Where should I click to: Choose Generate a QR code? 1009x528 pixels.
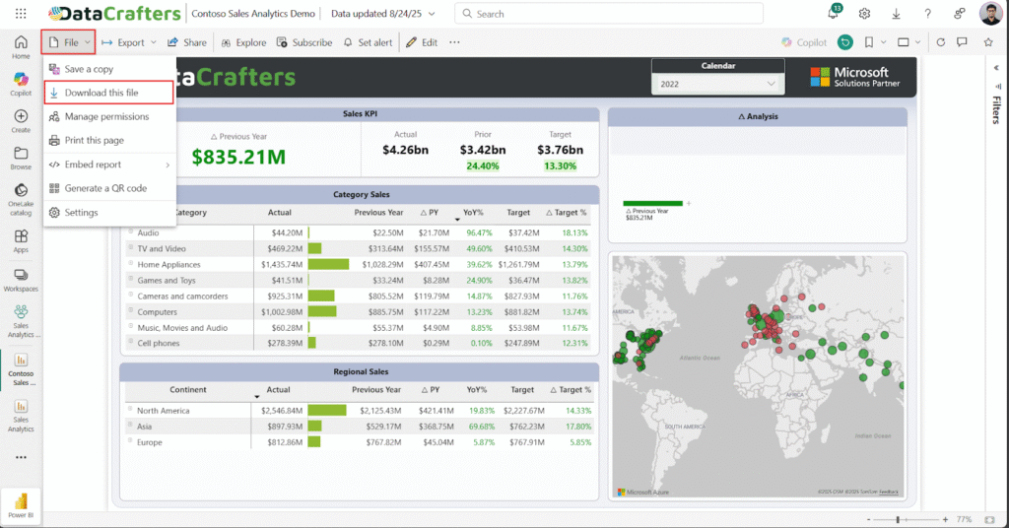[x=105, y=188]
